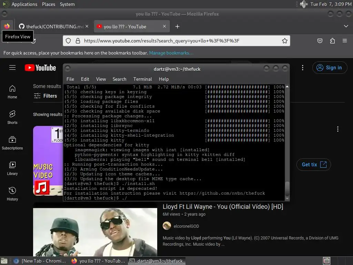The image size is (353, 265).
Task: Click the Get tix button
Action: tap(314, 165)
